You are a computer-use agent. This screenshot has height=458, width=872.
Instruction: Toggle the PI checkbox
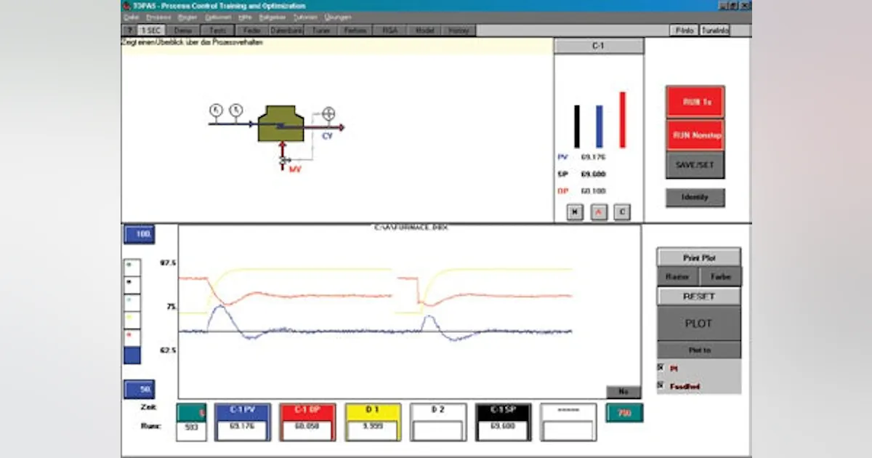[661, 368]
